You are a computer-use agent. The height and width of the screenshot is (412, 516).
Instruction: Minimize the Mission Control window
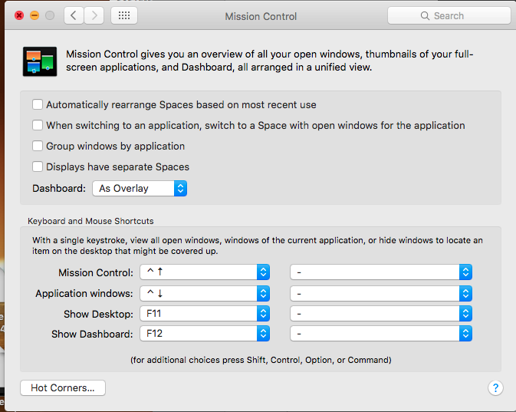(x=35, y=15)
